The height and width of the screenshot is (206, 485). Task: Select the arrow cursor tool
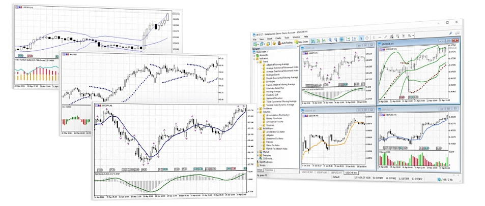click(x=361, y=38)
